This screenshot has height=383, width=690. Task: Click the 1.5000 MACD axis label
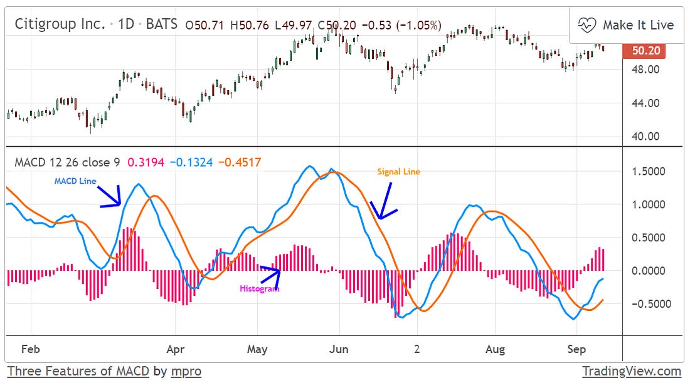point(648,172)
